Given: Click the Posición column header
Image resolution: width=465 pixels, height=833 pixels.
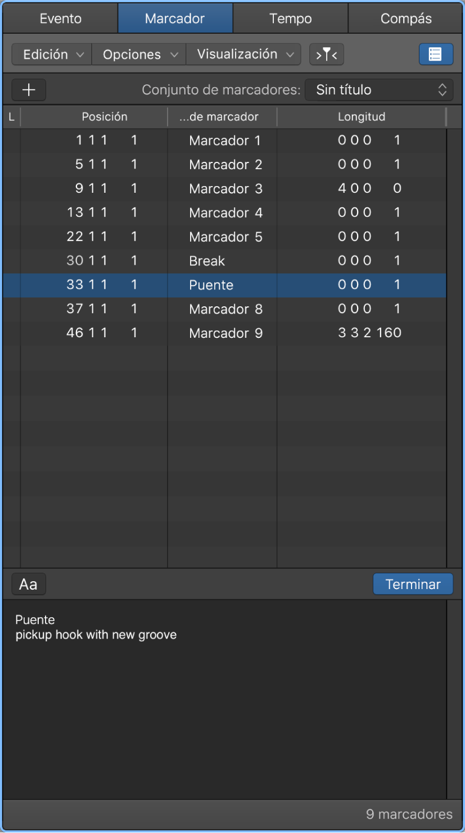Looking at the screenshot, I should pyautogui.click(x=105, y=117).
